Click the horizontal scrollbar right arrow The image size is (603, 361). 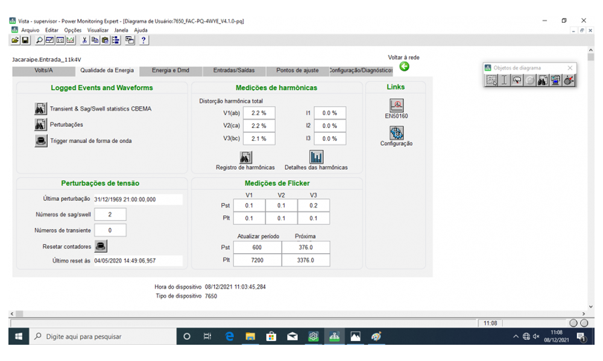582,314
